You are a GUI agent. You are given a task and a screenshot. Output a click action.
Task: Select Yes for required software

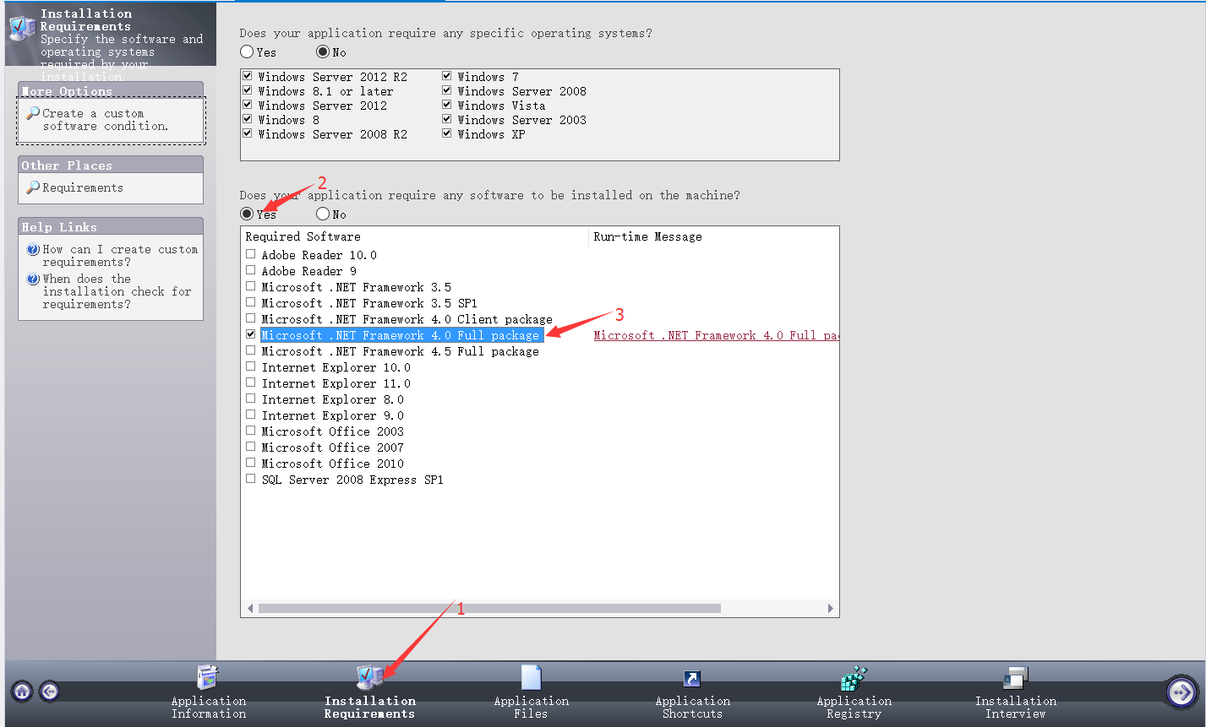coord(247,214)
